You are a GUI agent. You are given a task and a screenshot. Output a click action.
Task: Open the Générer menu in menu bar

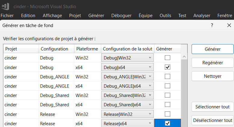96,16
